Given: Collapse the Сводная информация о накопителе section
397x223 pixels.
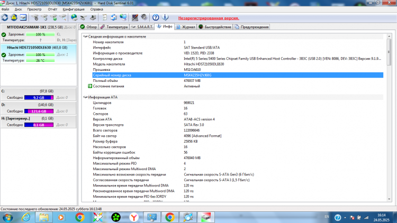Looking at the screenshot, I should tap(85, 36).
